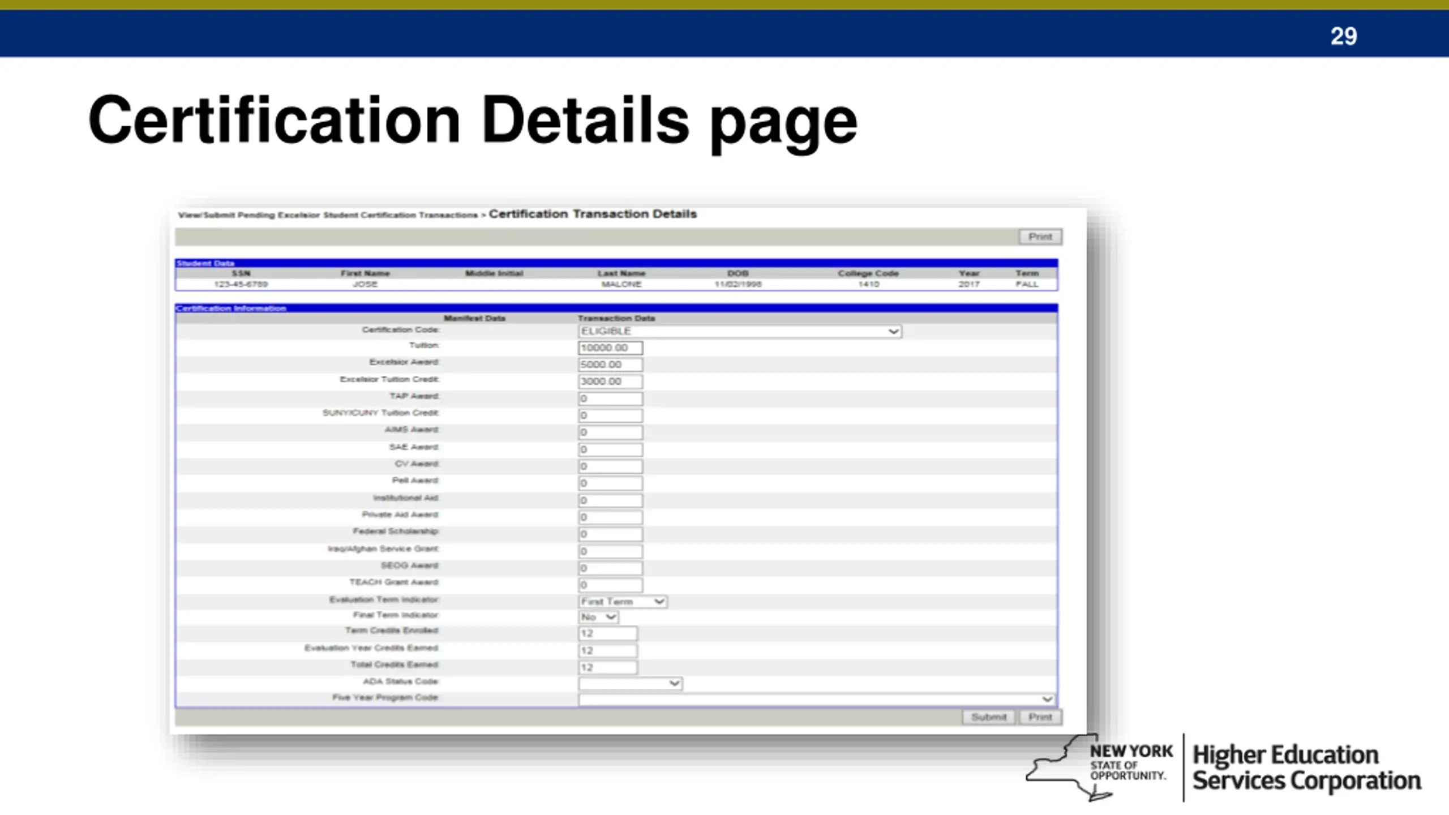Click the Private Aid Award input field
The width and height of the screenshot is (1449, 815).
610,517
